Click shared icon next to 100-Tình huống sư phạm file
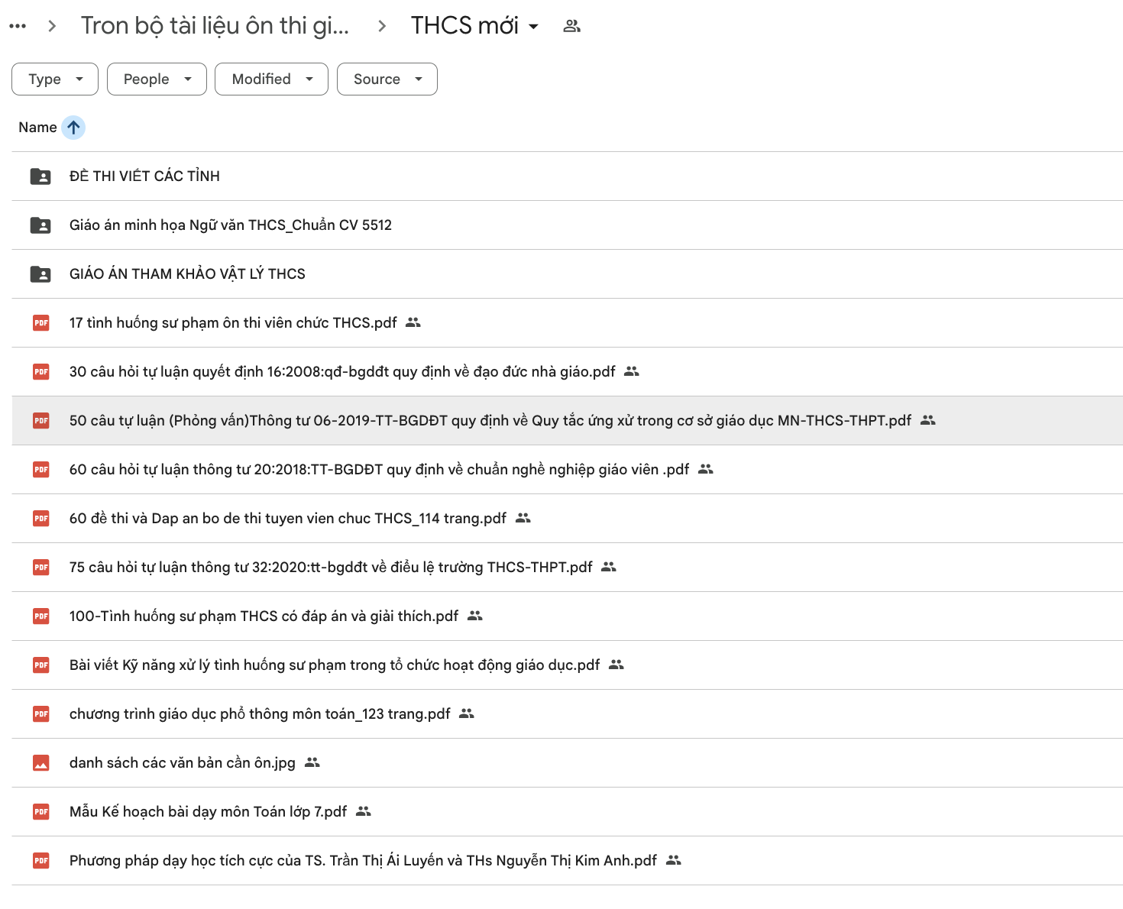The height and width of the screenshot is (909, 1123). coord(475,616)
